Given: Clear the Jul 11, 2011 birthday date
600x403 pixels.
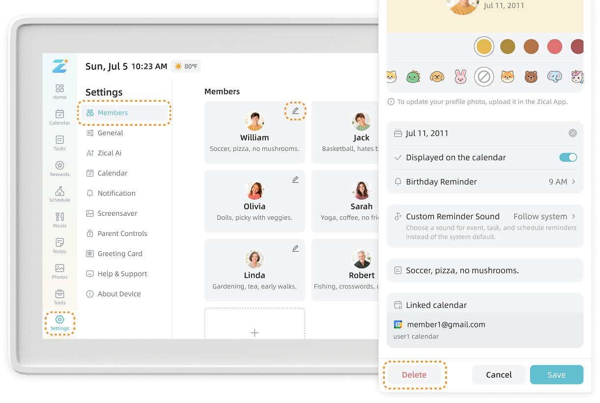Looking at the screenshot, I should 572,133.
